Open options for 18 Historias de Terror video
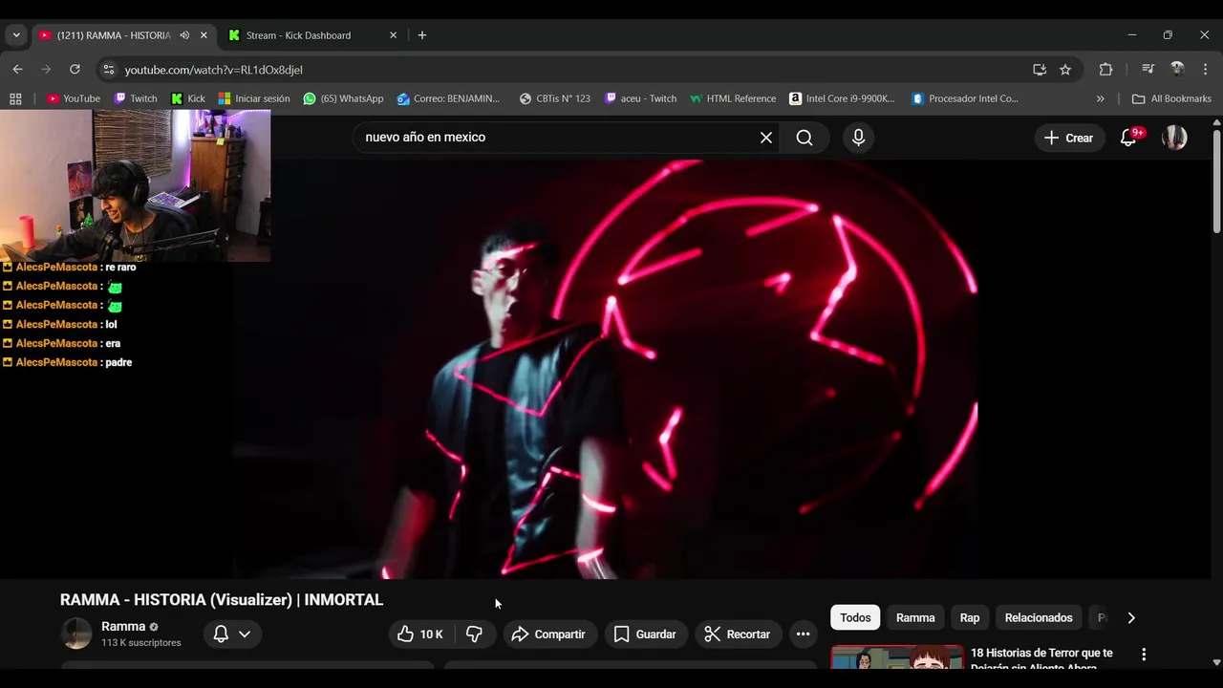 1144,655
